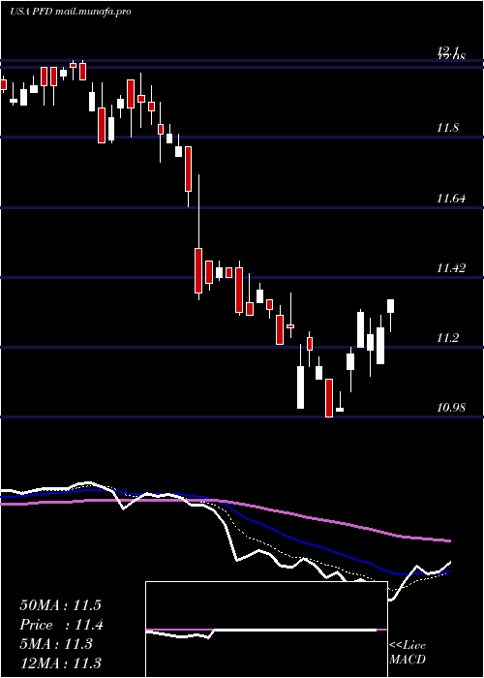Click the 11.2 price level label

[447, 338]
